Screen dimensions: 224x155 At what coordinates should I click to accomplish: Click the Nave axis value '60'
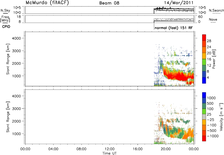click(x=200, y=17)
